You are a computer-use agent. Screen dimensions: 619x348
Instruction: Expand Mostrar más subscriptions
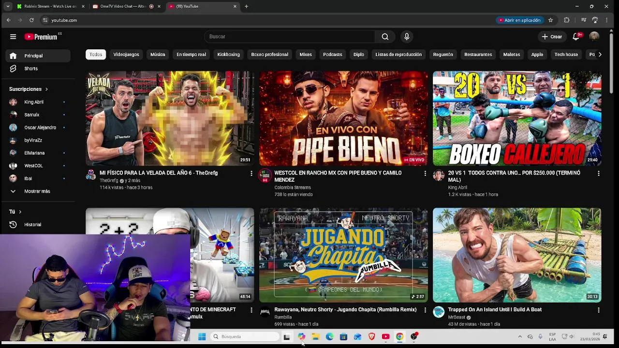[38, 191]
